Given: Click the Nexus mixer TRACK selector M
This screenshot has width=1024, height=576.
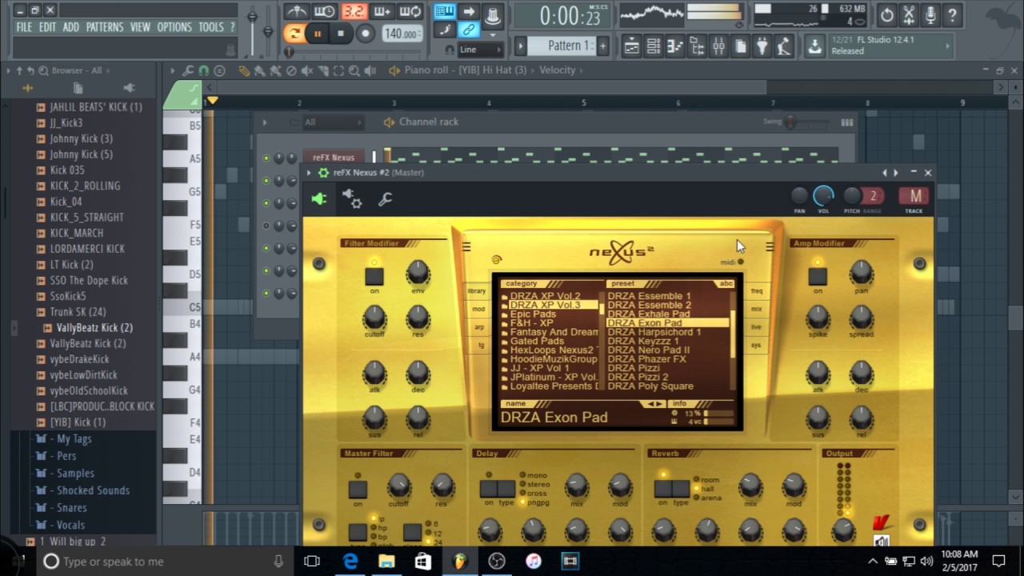Looking at the screenshot, I should pos(914,196).
